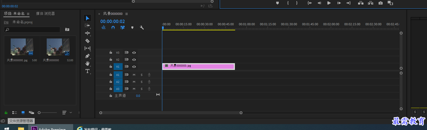The width and height of the screenshot is (427, 130).
Task: Mute audio track A3
Action: click(x=134, y=89)
